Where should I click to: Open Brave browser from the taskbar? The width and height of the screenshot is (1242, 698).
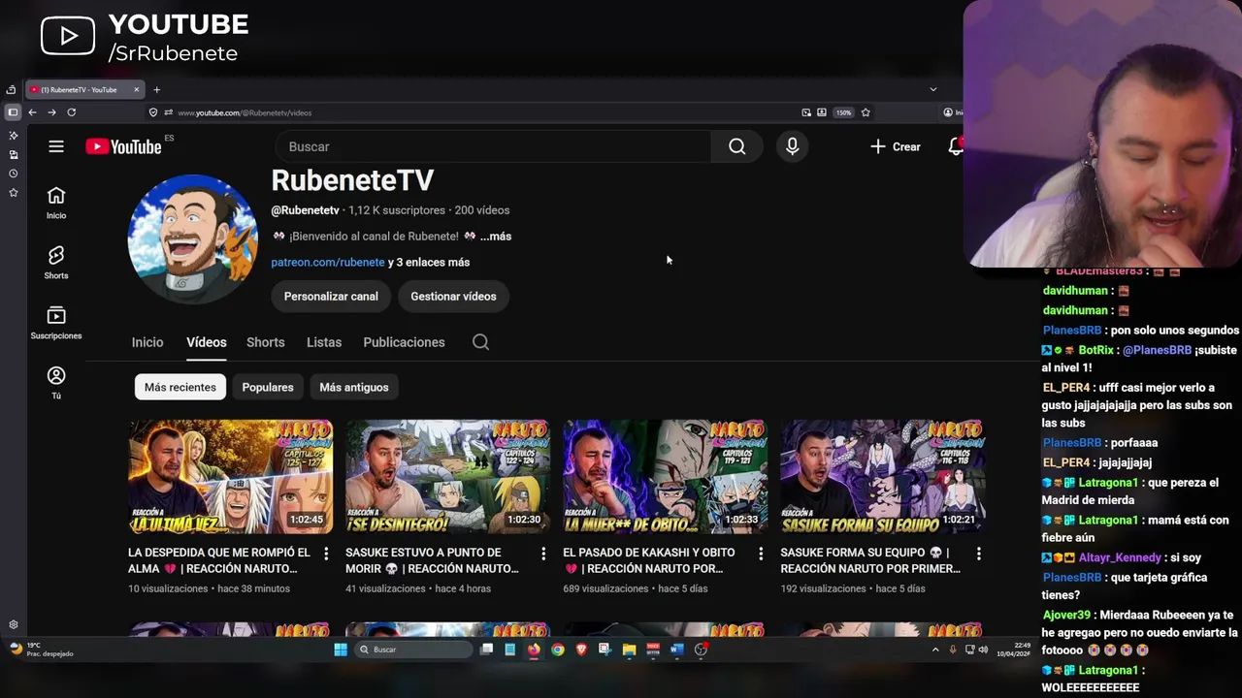581,650
